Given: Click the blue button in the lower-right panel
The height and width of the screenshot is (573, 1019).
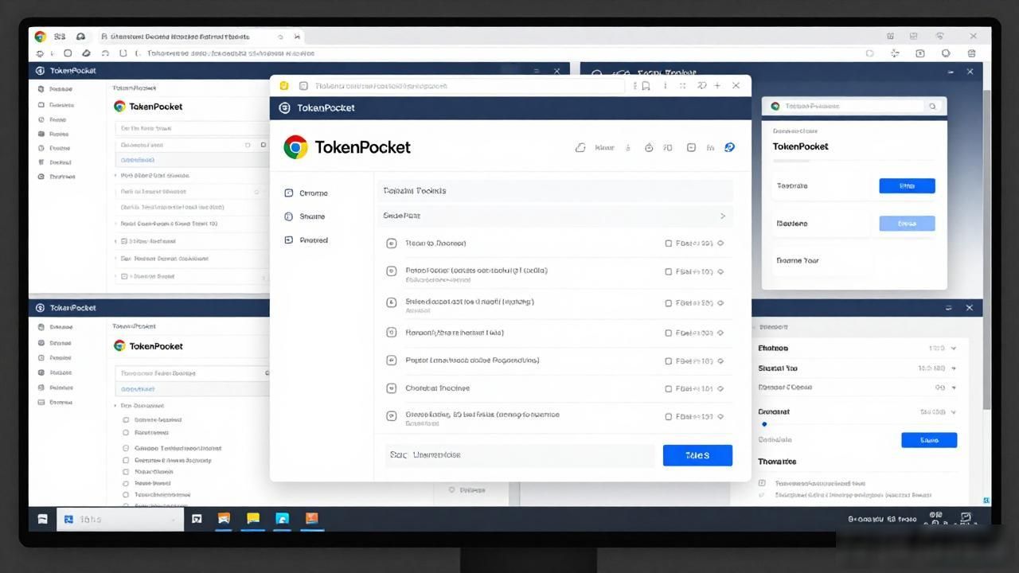Looking at the screenshot, I should coord(929,440).
